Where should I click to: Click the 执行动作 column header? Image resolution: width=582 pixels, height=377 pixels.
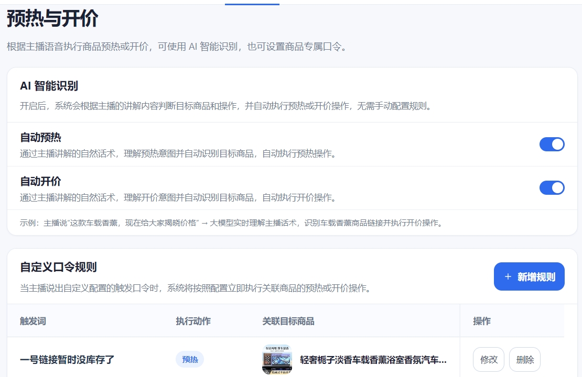[193, 321]
